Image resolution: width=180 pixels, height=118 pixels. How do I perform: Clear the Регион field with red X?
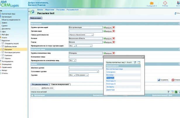click(114, 38)
